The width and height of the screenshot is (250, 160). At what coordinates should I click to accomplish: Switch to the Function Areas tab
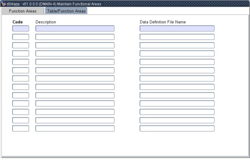(x=22, y=11)
